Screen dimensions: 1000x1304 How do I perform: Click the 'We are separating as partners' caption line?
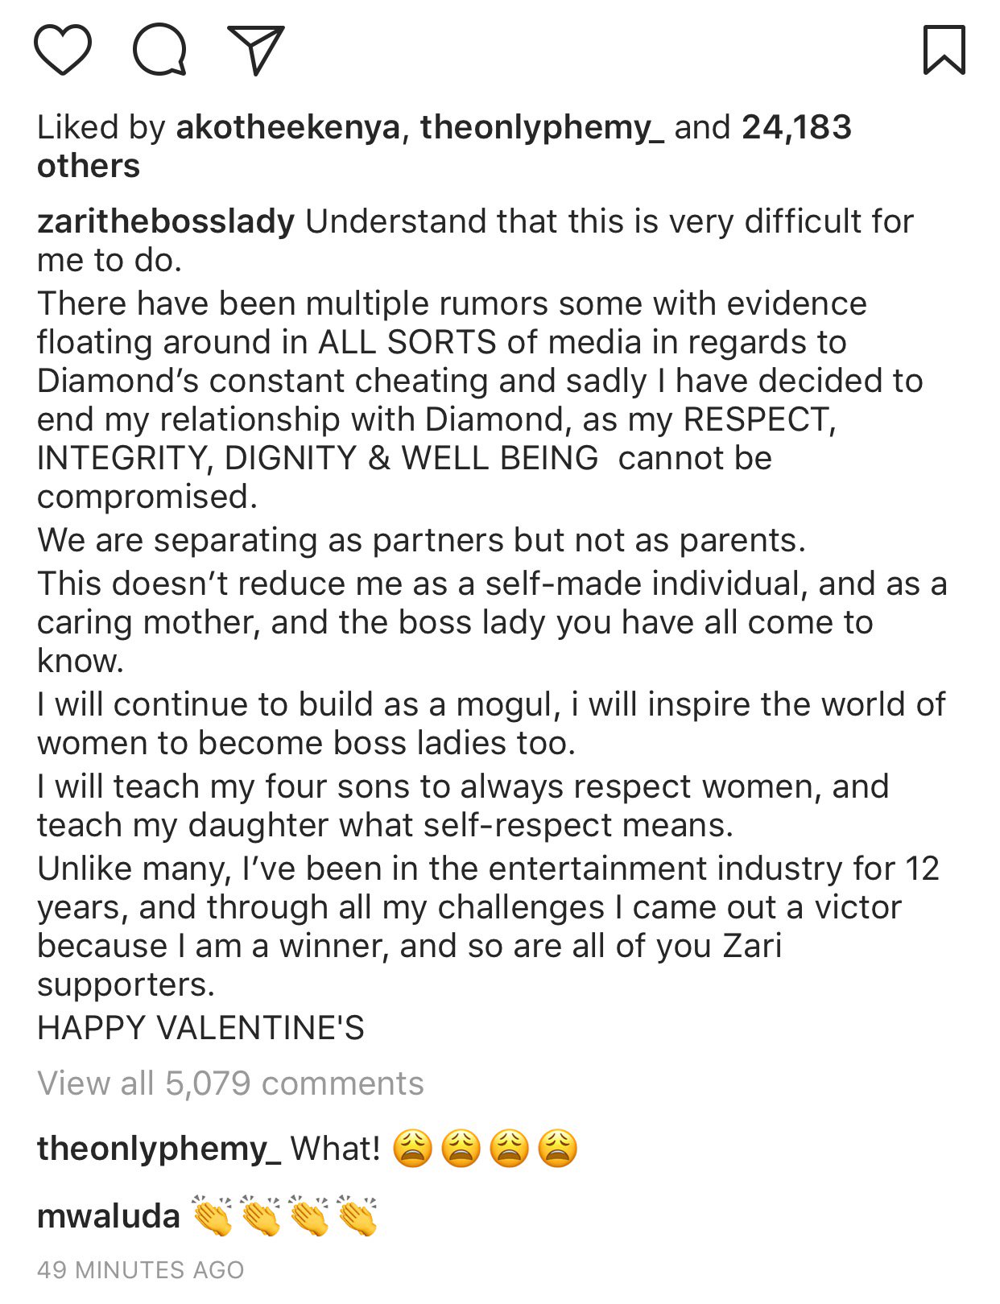421,540
